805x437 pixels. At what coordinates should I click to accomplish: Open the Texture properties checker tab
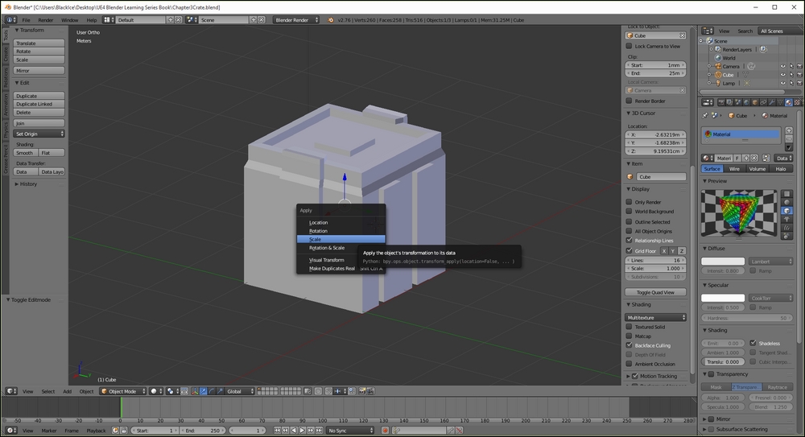797,102
